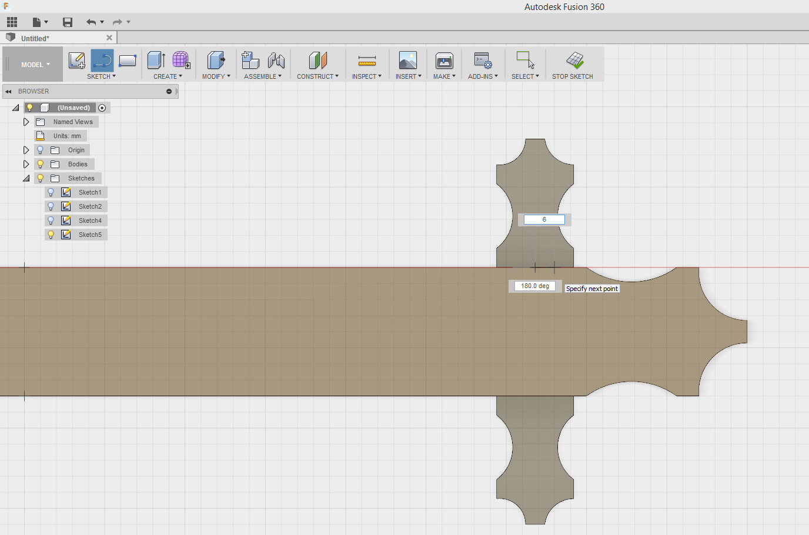Open the INSPECT menu

[367, 76]
